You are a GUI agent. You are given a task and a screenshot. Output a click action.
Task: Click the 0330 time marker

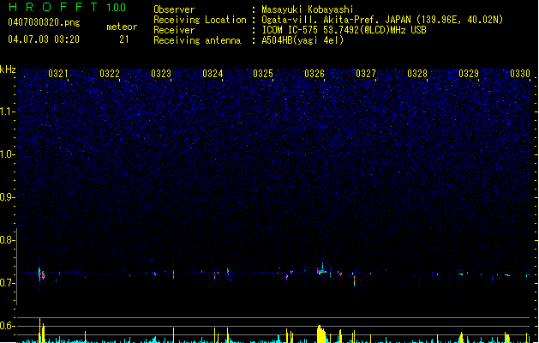click(520, 74)
